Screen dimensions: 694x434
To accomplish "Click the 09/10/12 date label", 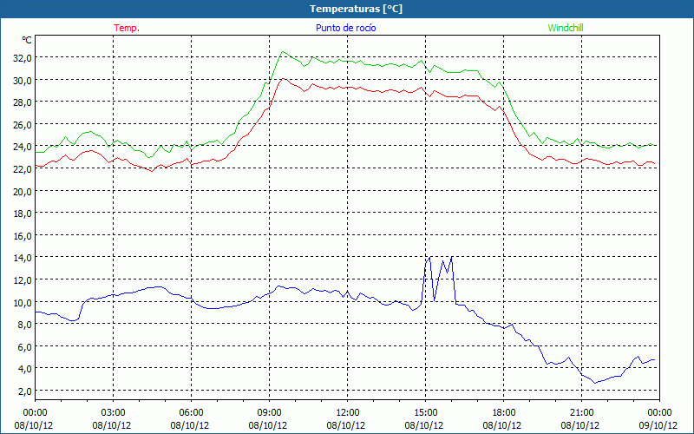I will click(658, 425).
